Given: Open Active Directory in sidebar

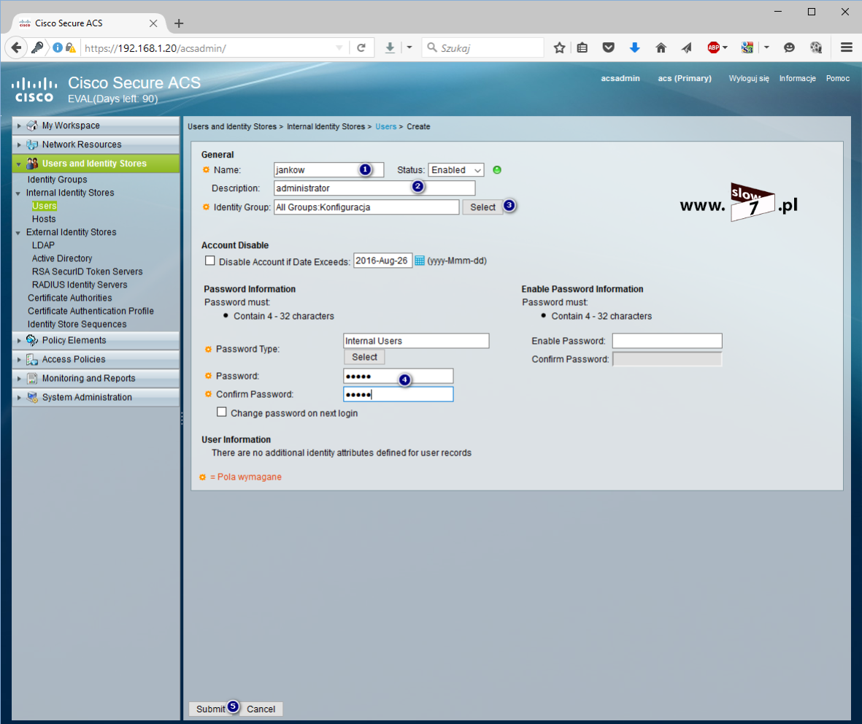Looking at the screenshot, I should [x=62, y=258].
